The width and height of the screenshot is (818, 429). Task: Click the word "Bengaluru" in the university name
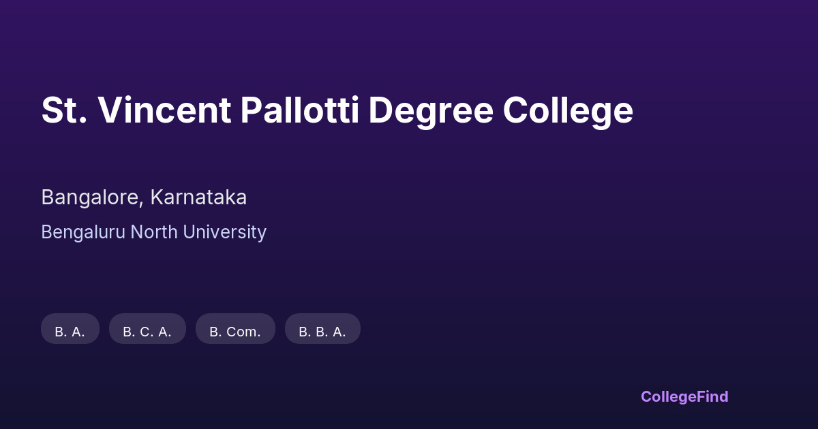click(83, 232)
